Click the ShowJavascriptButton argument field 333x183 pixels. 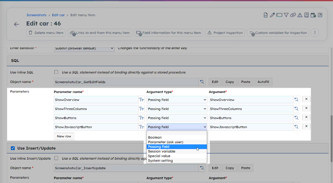coord(251,127)
